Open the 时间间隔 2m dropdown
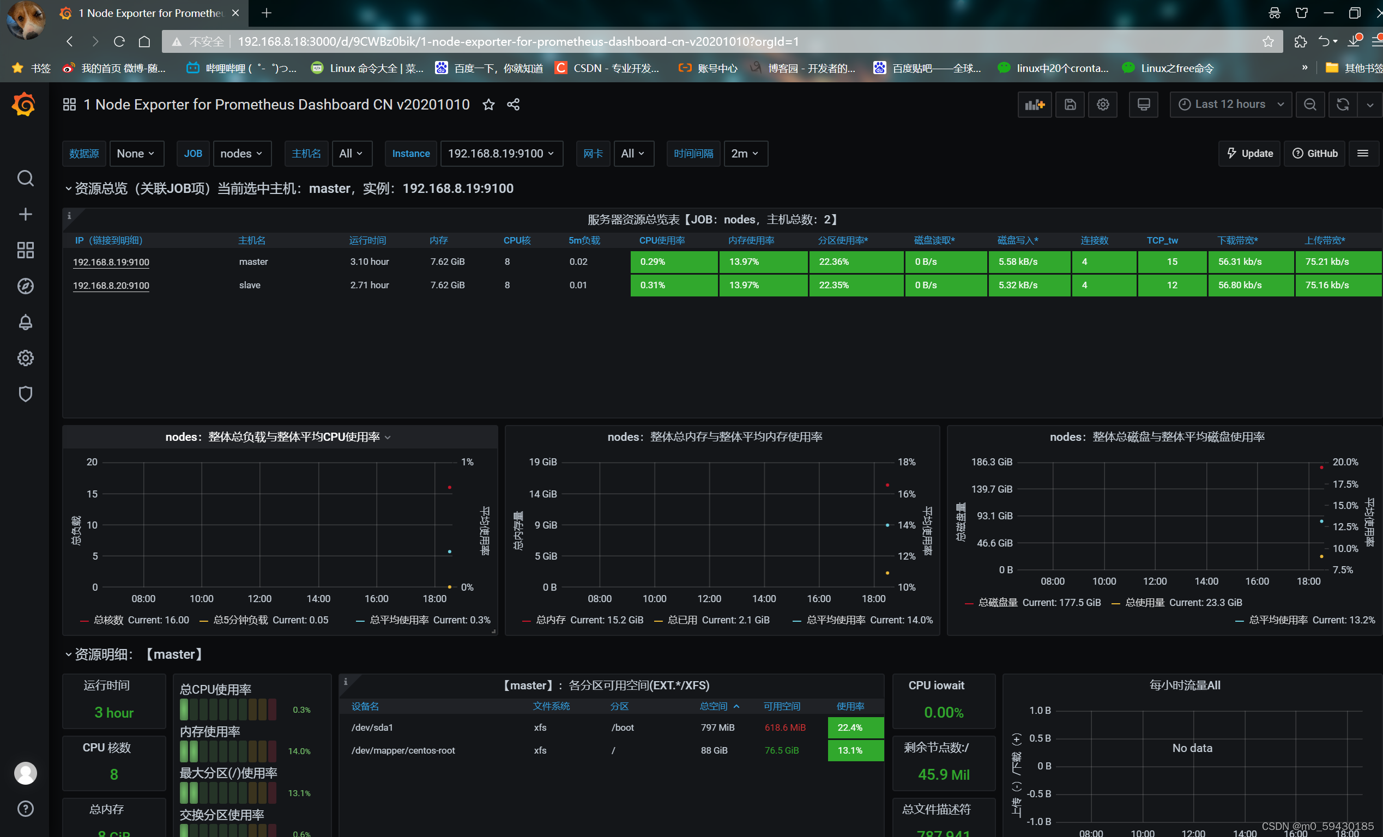The image size is (1383, 837). click(745, 154)
